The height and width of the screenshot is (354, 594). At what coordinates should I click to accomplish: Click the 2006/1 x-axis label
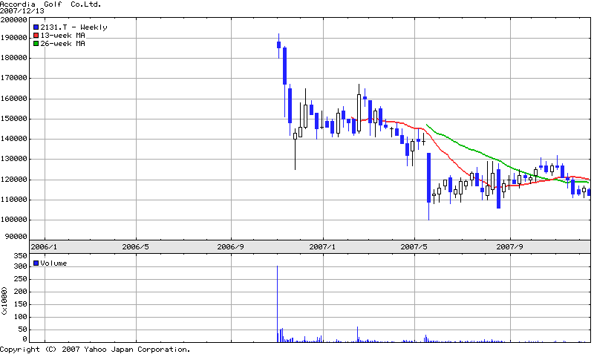44,246
